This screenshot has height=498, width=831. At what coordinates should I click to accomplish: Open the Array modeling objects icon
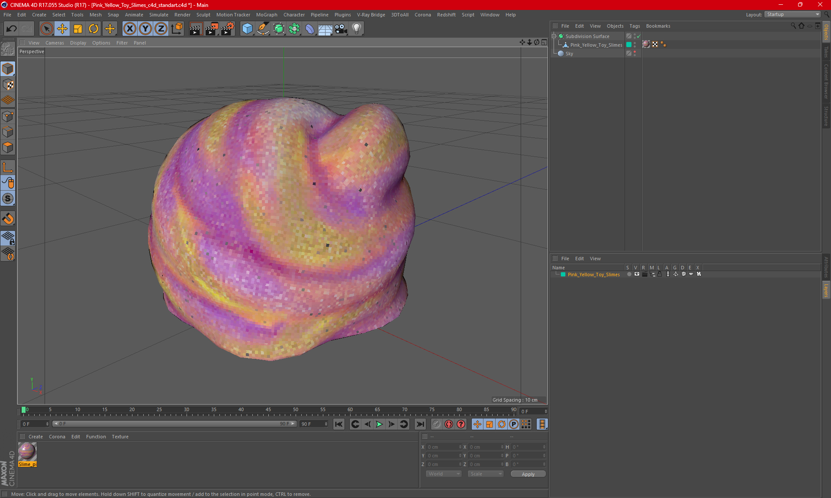(294, 29)
